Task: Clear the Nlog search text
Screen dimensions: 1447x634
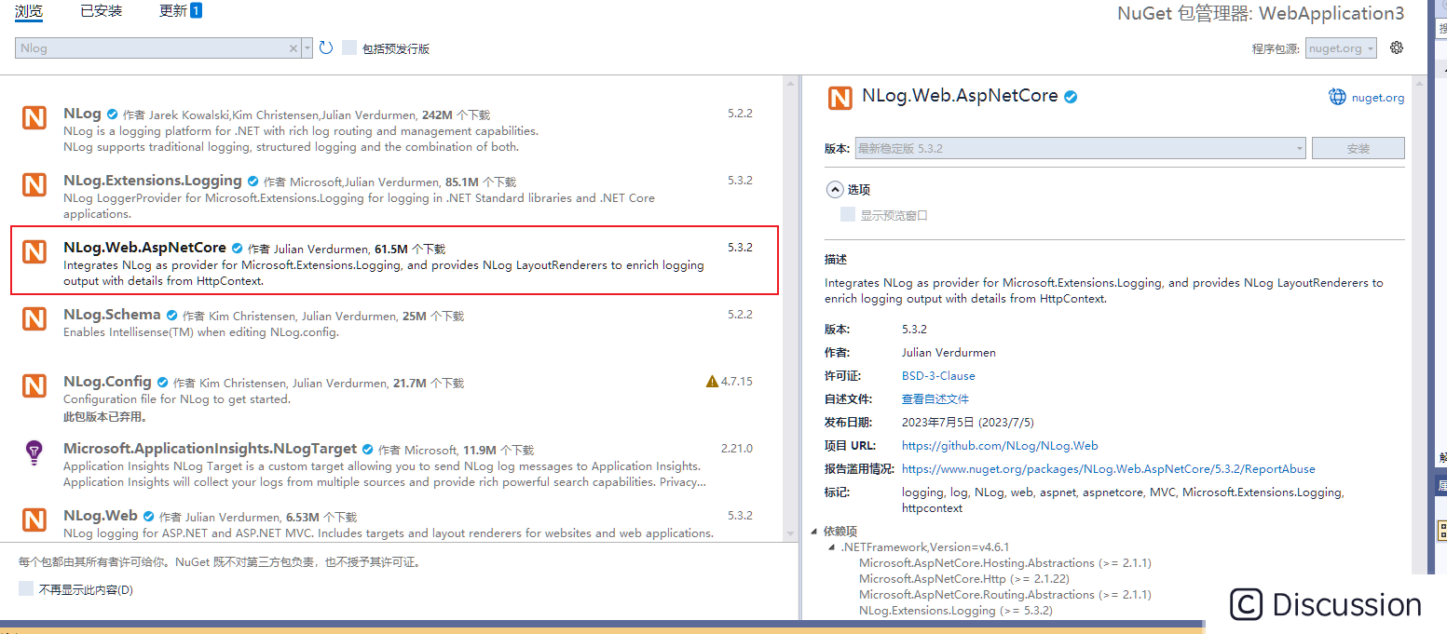Action: point(293,47)
